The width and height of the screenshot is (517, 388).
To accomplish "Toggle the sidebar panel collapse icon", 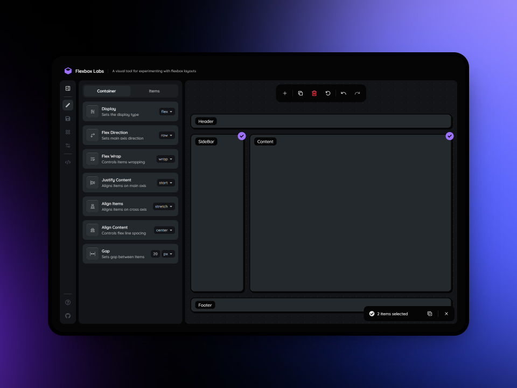I will 68,88.
